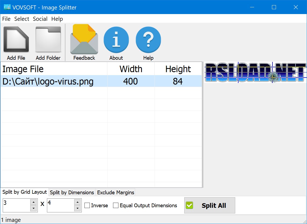
Task: Click the '1 image' status bar text
Action: [x=11, y=220]
